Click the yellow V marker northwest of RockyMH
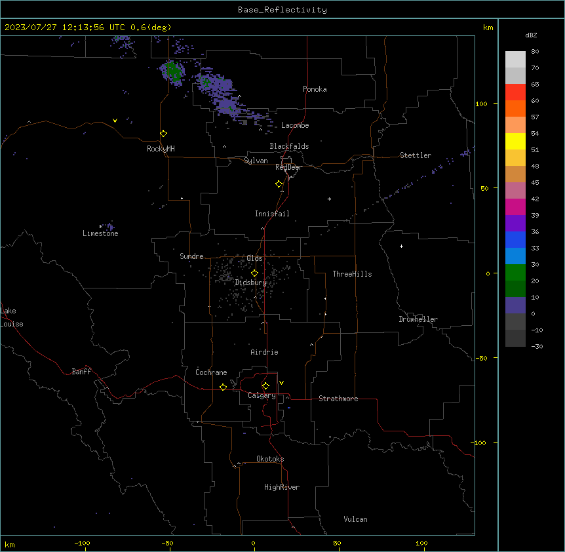Viewport: 565px width, 552px height. click(115, 121)
